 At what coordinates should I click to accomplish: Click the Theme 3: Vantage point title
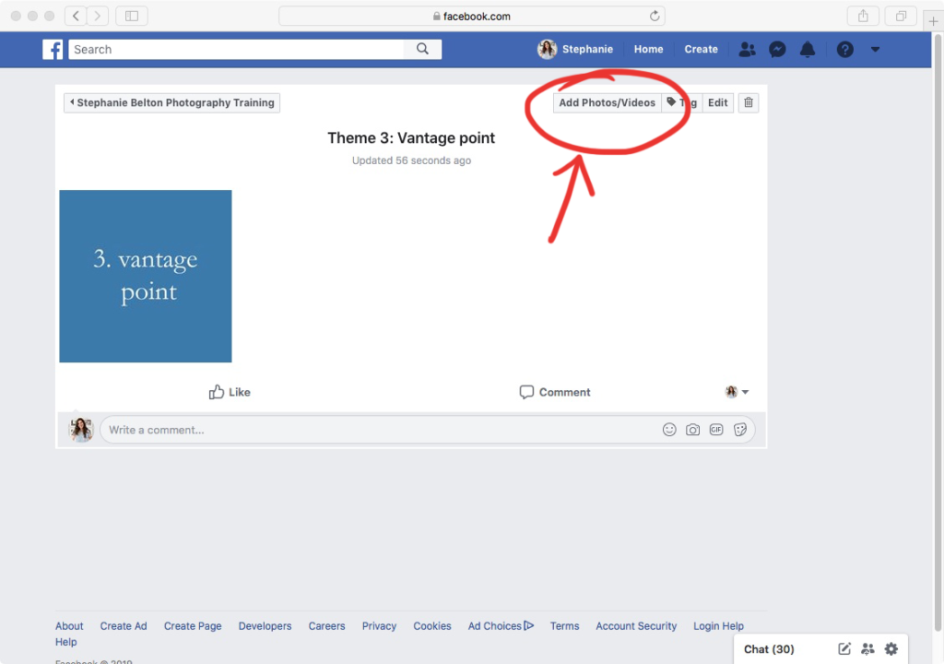(411, 138)
